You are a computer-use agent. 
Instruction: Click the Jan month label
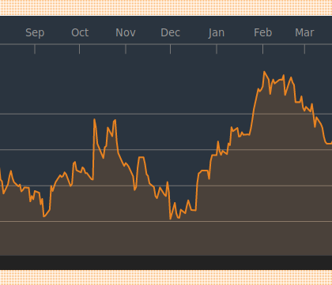coord(217,33)
